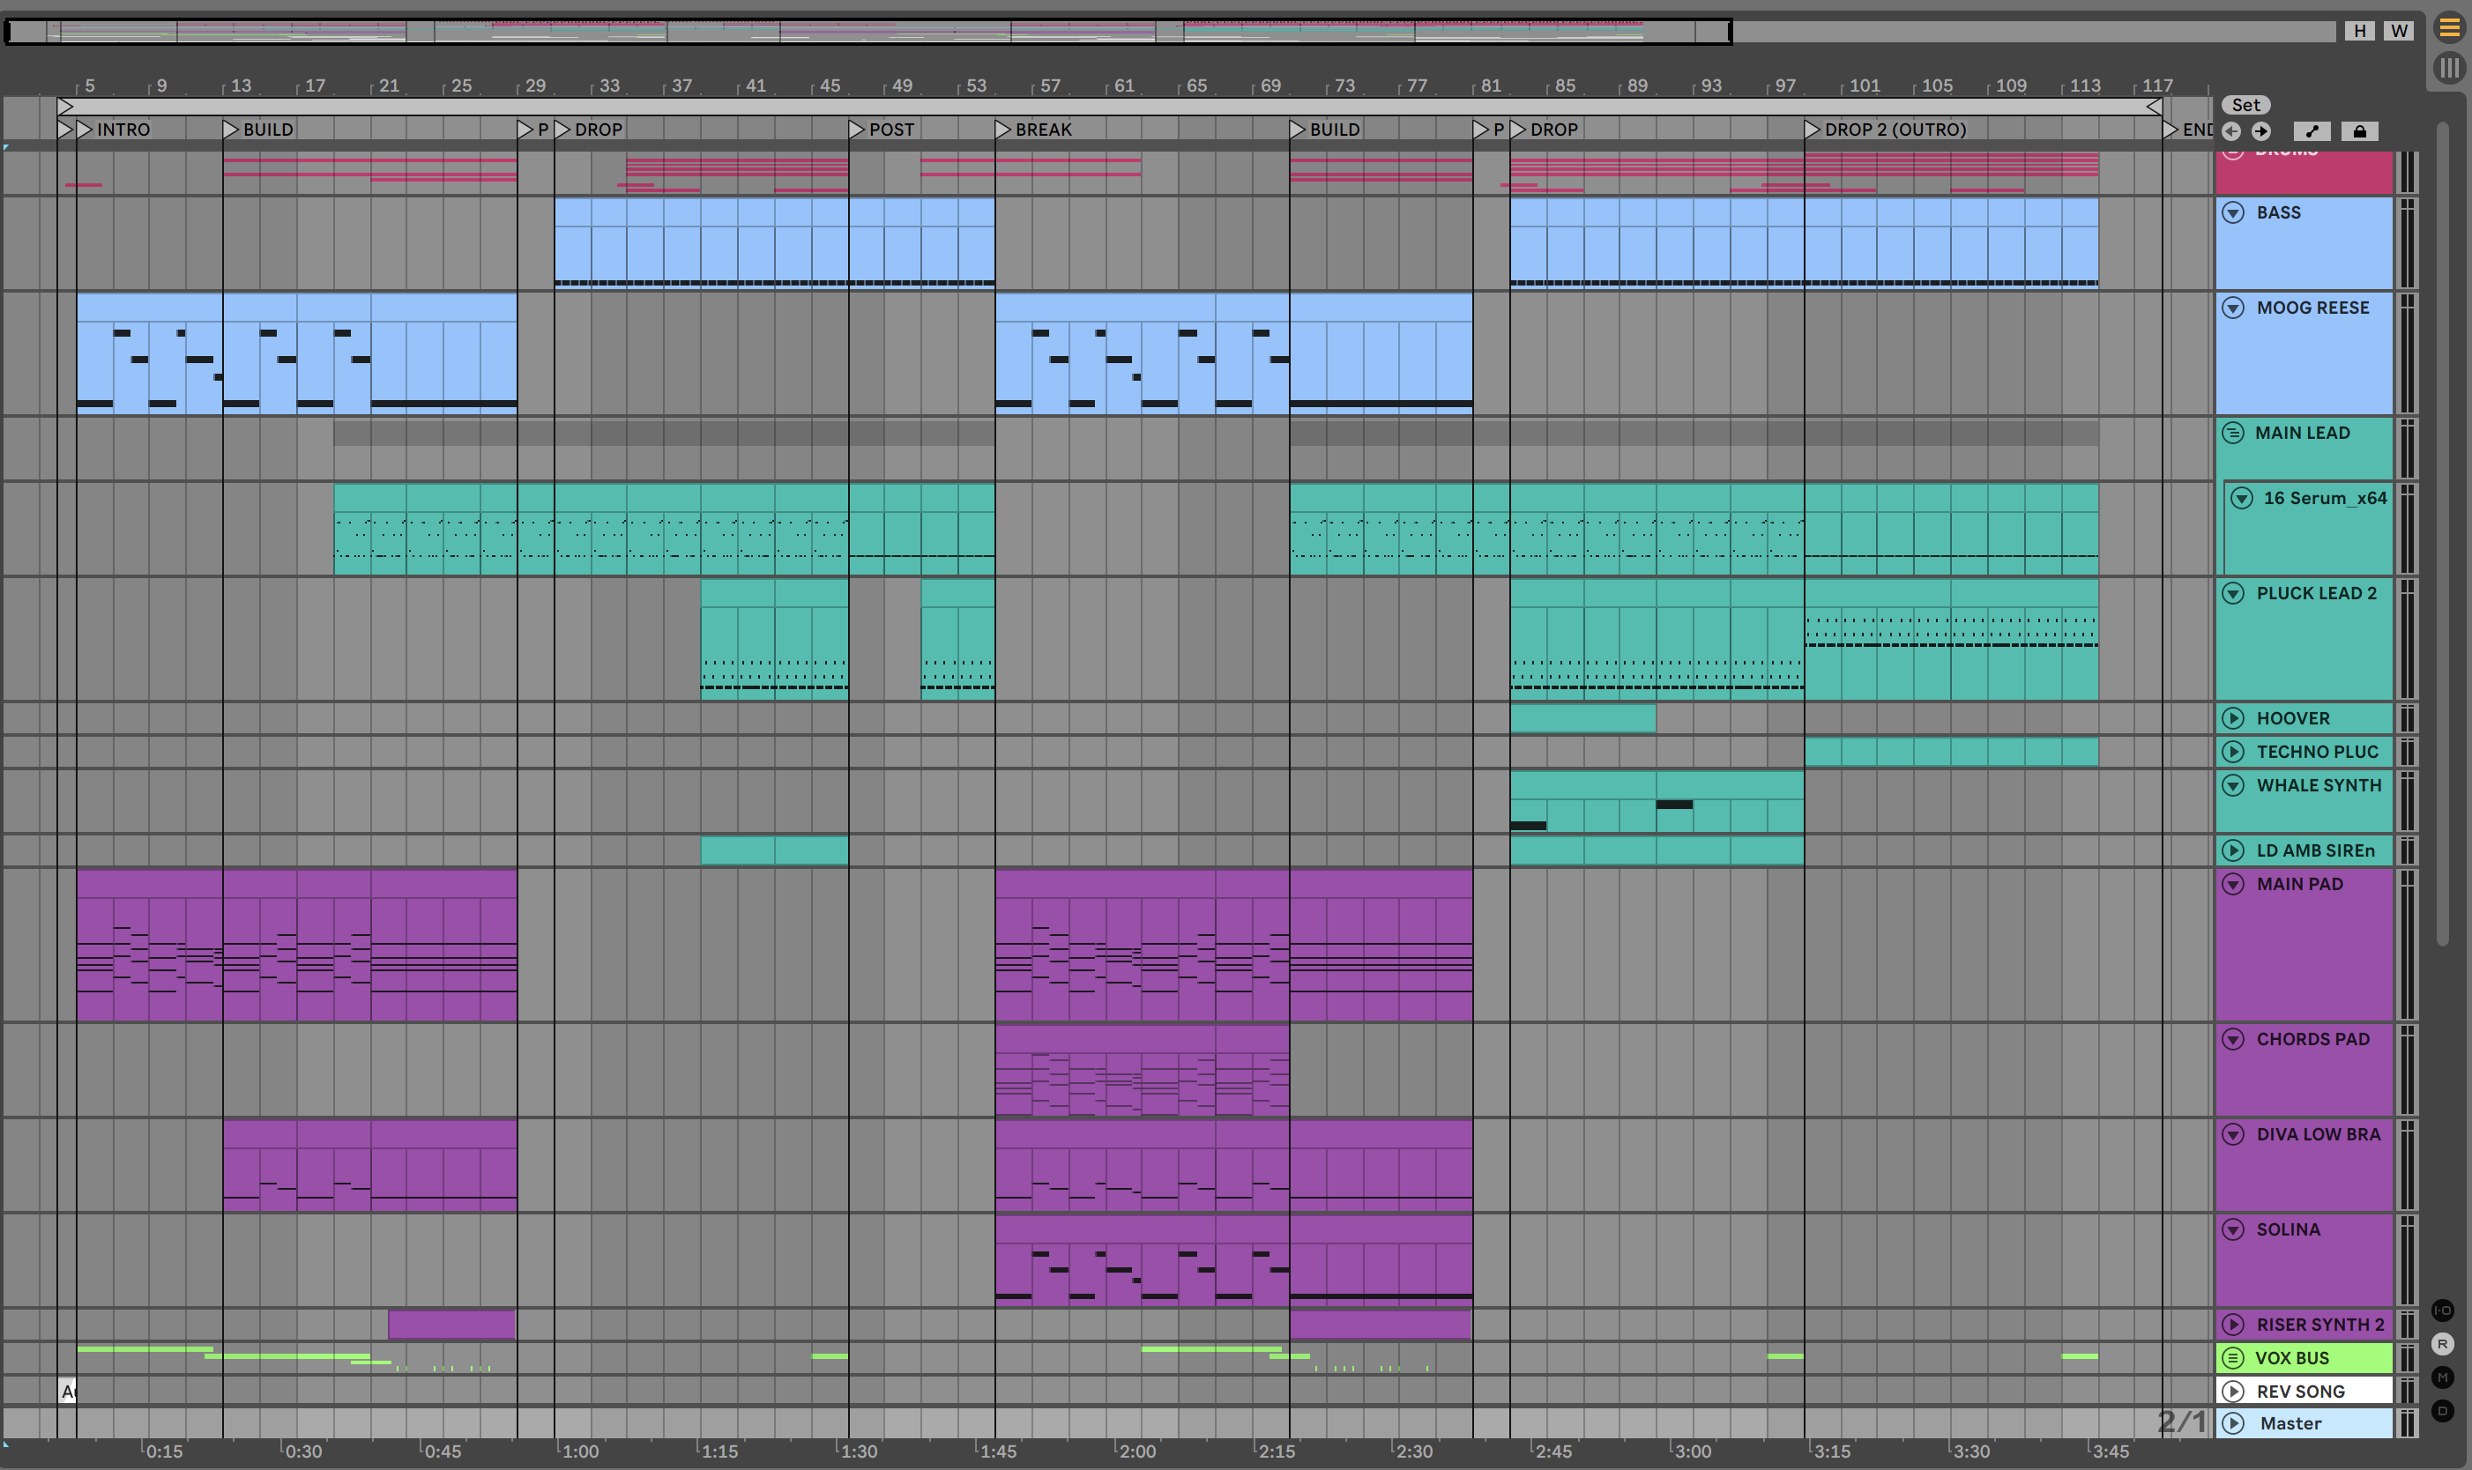
Task: Switch to Arrangement view selector icon
Action: tap(2449, 27)
